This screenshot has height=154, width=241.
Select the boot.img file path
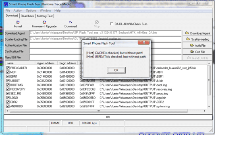click(133, 85)
